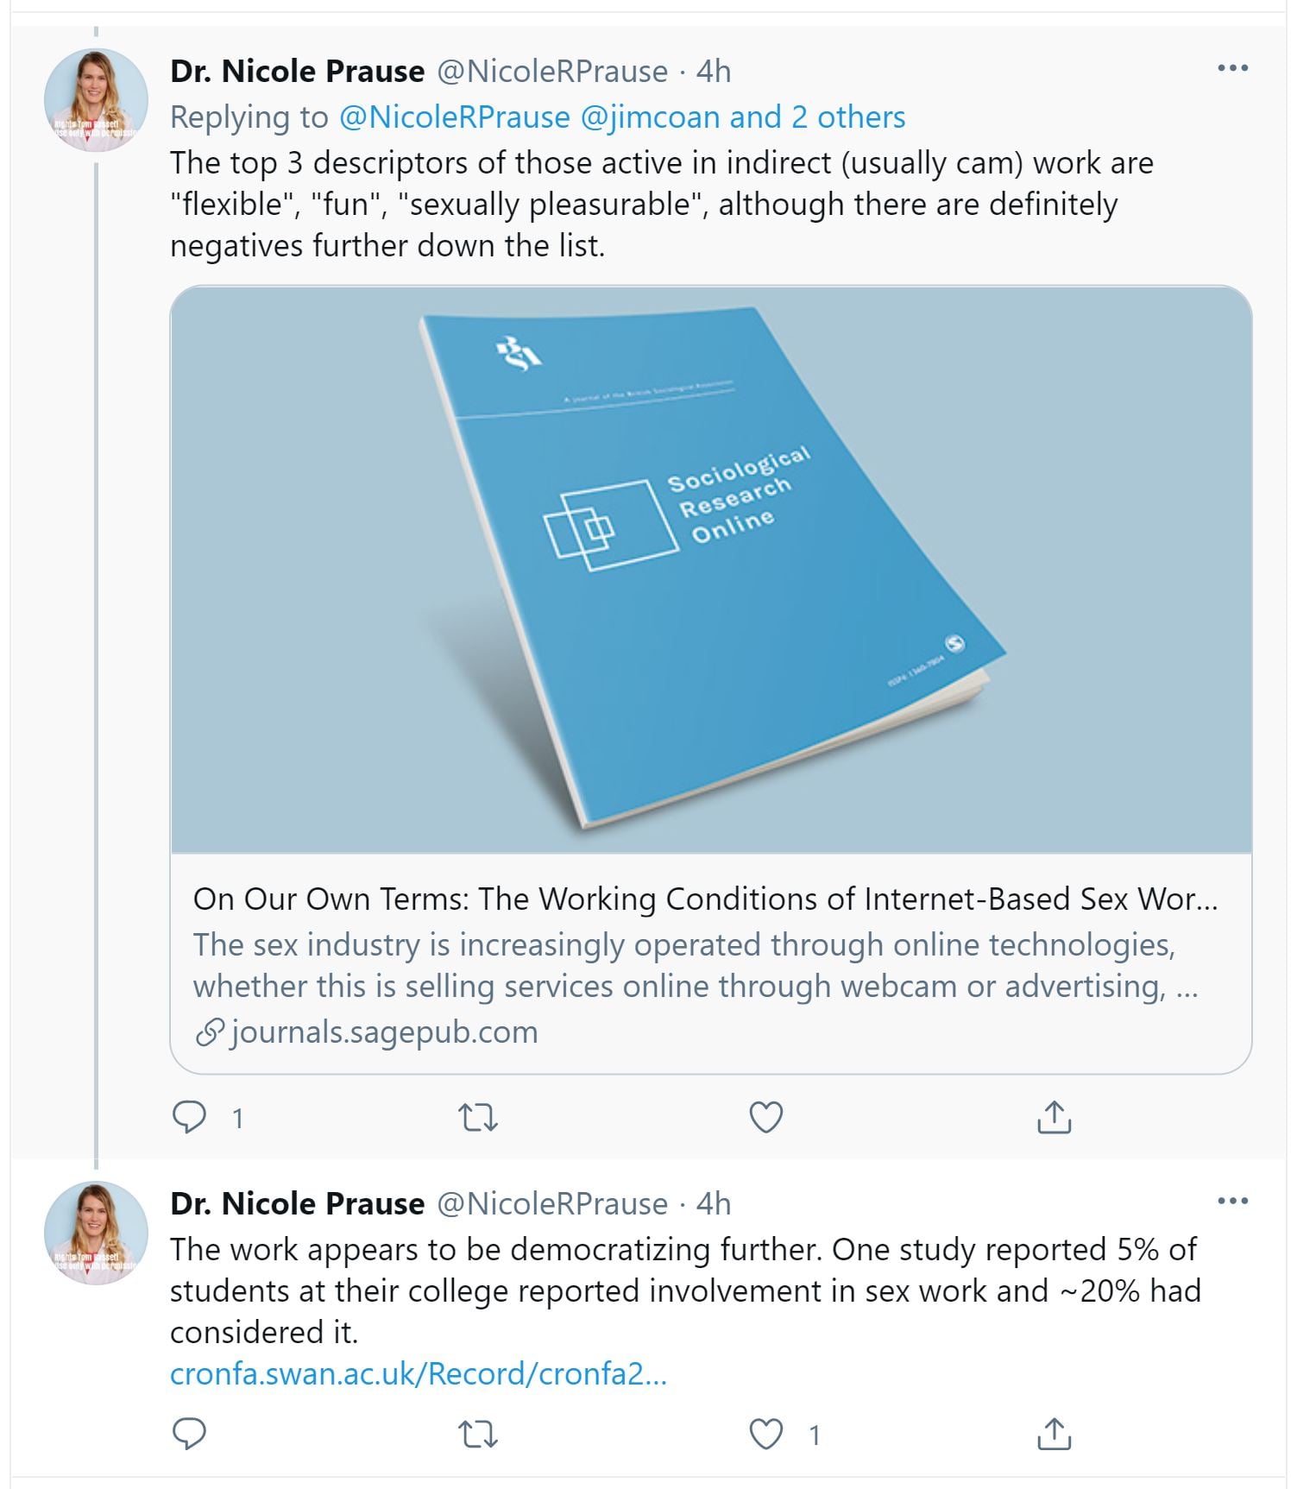Click Dr. Nicole Prause name on second tweet
The image size is (1297, 1489).
298,1203
